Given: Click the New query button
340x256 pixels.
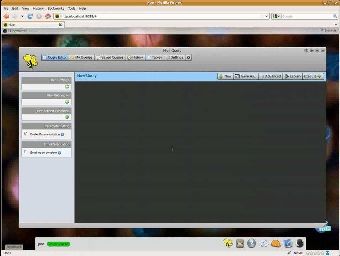Looking at the screenshot, I should (x=225, y=76).
